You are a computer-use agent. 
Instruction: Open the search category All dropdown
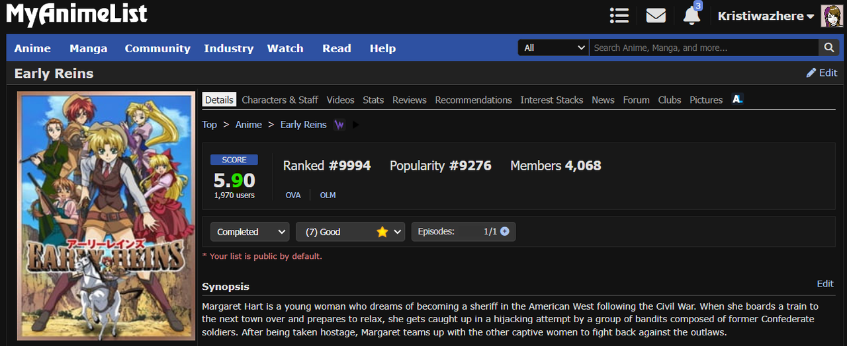click(553, 48)
